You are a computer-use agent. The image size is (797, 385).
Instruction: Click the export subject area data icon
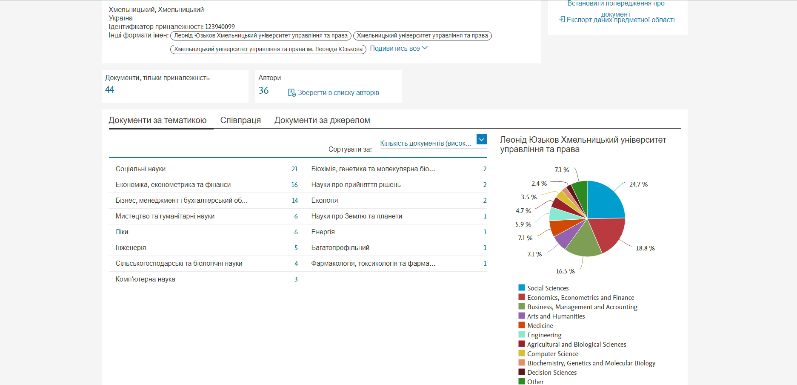click(562, 19)
